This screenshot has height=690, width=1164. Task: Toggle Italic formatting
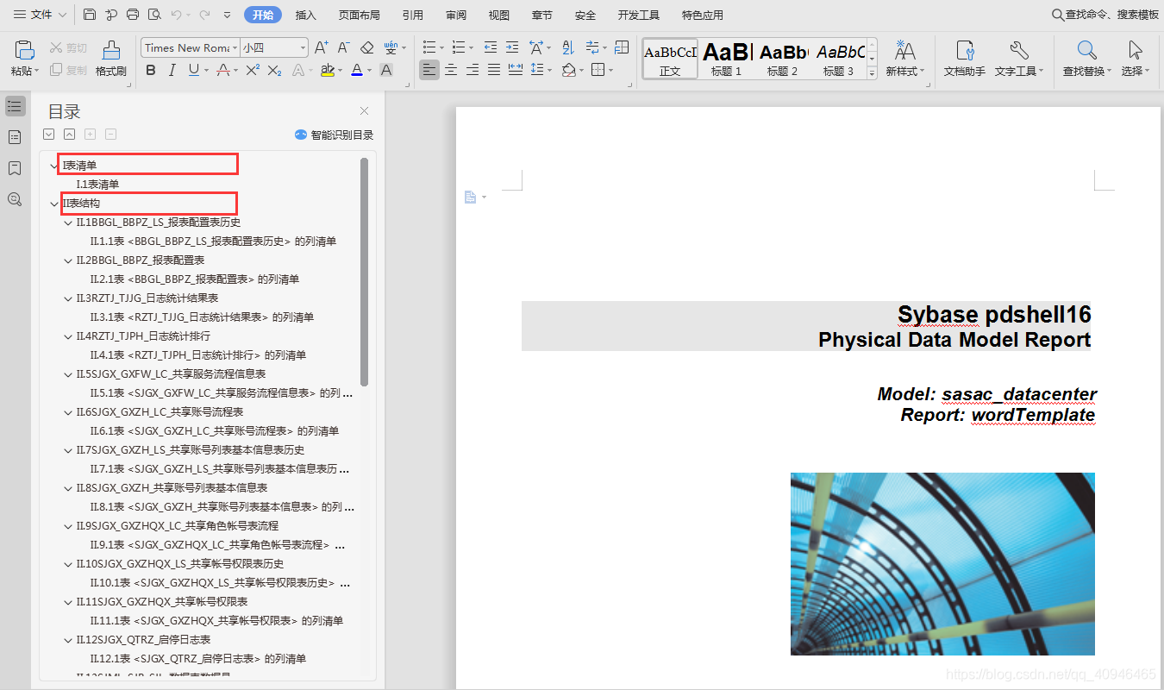[172, 70]
